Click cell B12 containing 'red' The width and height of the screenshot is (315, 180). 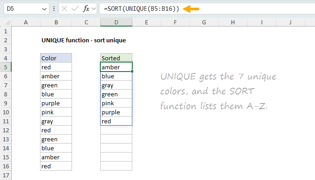[56, 130]
